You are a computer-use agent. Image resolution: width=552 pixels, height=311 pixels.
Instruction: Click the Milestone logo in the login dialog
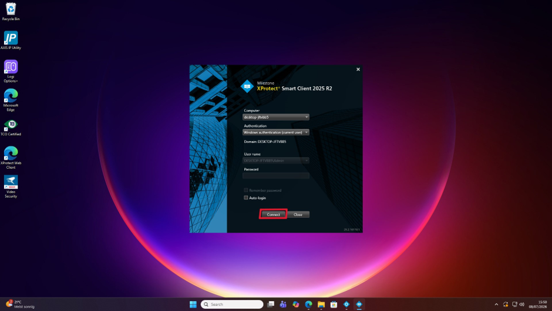pos(247,86)
